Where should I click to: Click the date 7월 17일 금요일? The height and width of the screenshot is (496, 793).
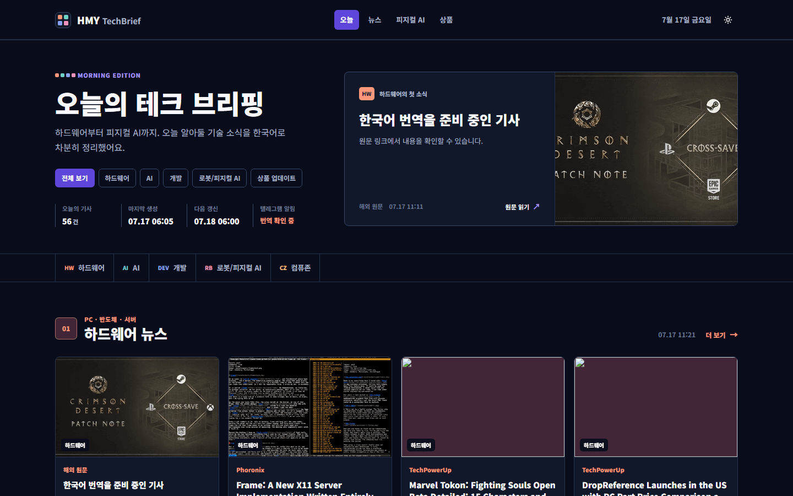[x=687, y=20]
